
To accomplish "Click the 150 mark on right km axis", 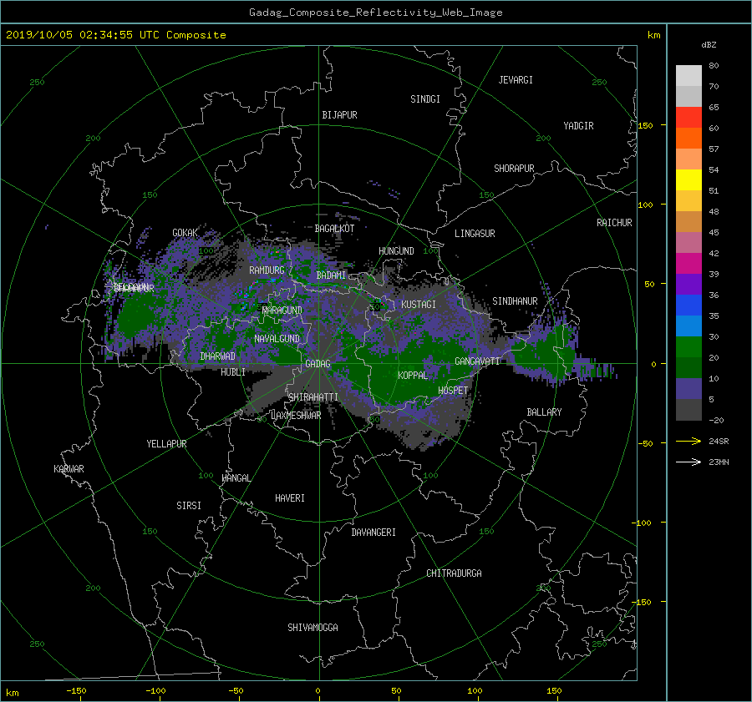I will [646, 125].
